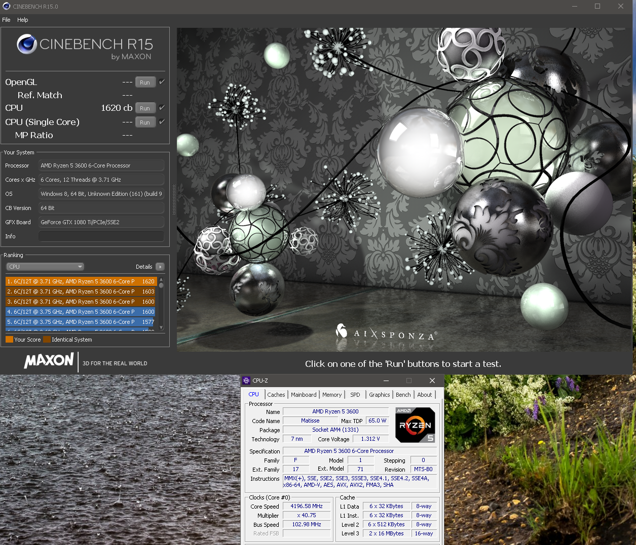Click the MAXON logo at bottom
This screenshot has height=545, width=636.
pos(49,361)
